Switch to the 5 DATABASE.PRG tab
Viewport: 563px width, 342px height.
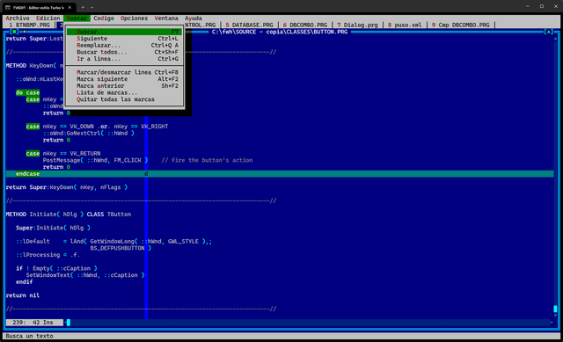click(x=249, y=25)
